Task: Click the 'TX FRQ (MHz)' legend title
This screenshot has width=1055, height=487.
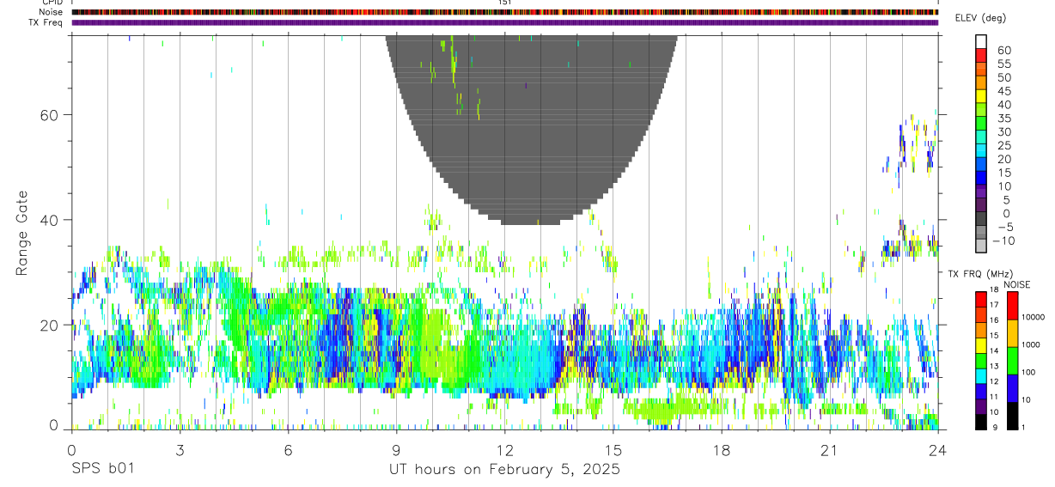Action: [x=979, y=274]
